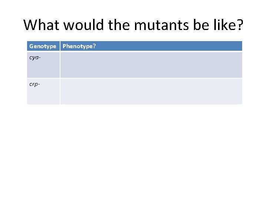Click empty phenotype cell beside cya-
The image size is (267, 200).
point(151,65)
